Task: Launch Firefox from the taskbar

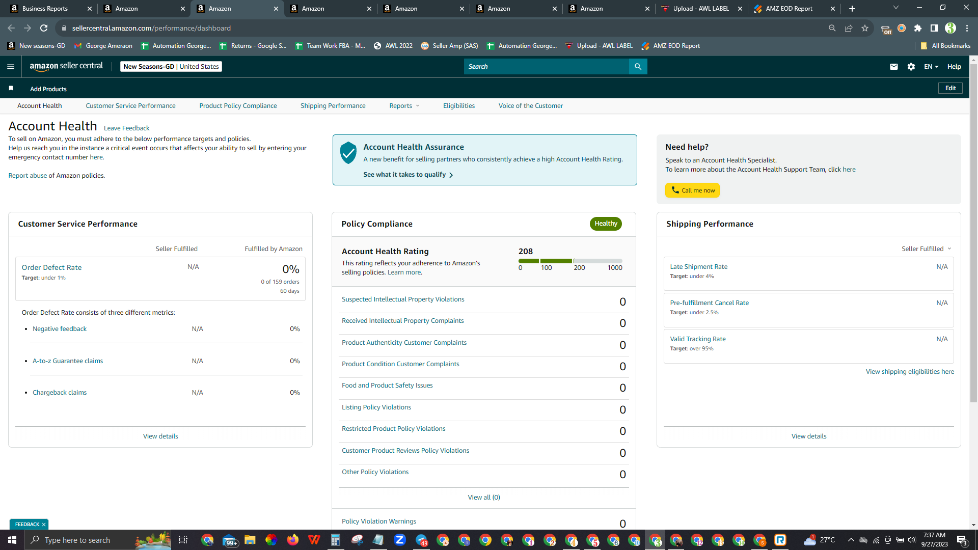Action: click(292, 540)
